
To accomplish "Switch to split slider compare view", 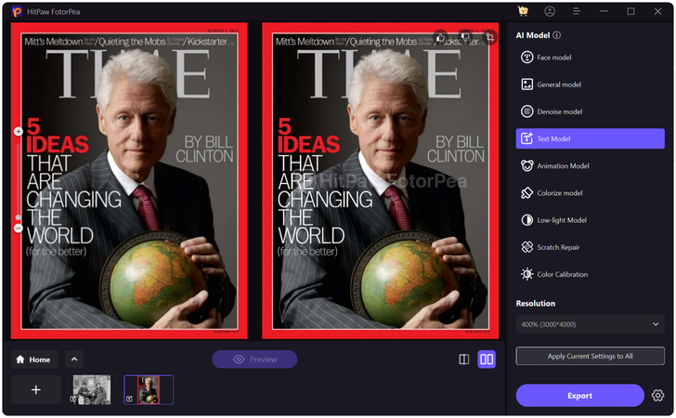I will (x=464, y=359).
